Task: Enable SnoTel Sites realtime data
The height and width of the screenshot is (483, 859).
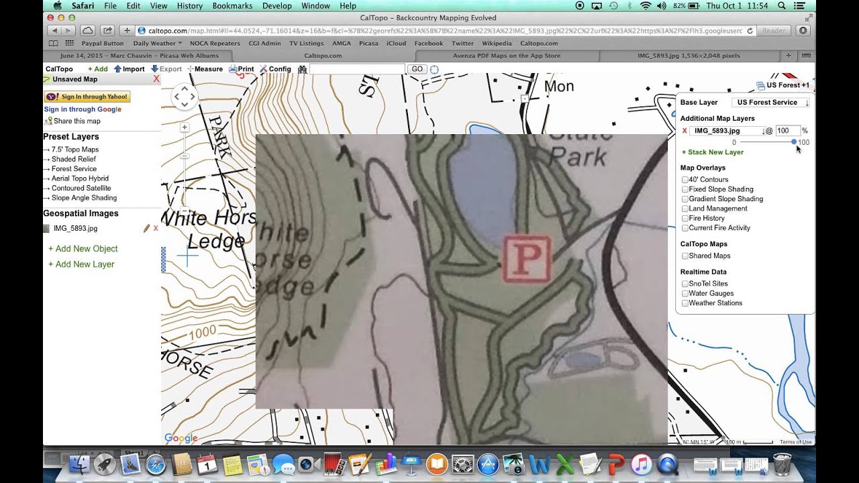Action: coord(685,284)
